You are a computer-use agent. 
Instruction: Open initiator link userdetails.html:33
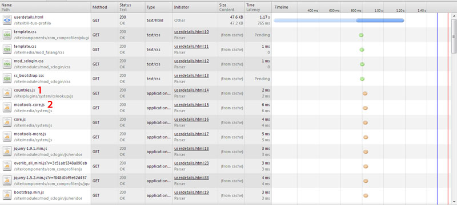coord(191,178)
